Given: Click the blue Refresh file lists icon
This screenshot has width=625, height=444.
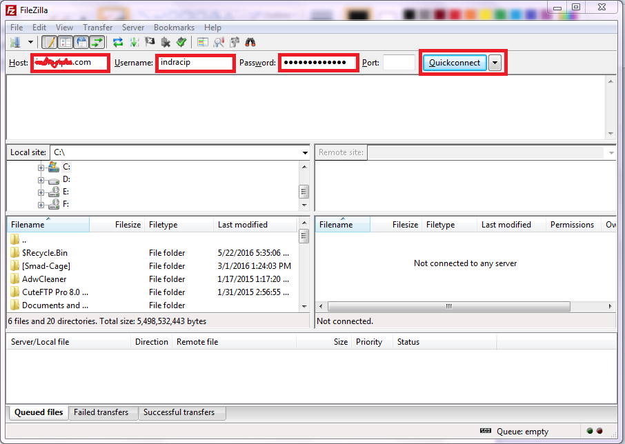Looking at the screenshot, I should (117, 42).
